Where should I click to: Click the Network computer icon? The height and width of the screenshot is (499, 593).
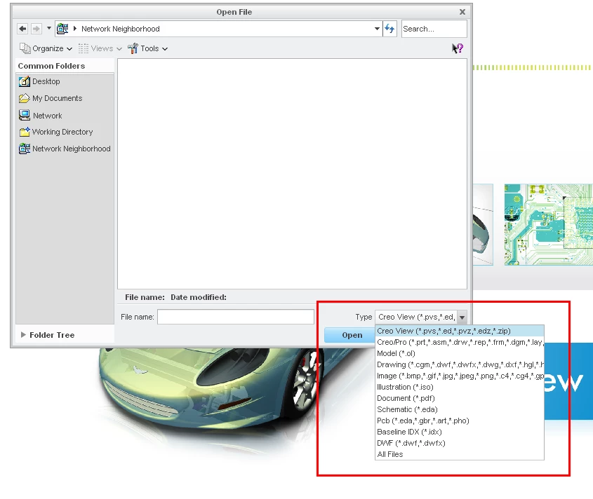(24, 115)
